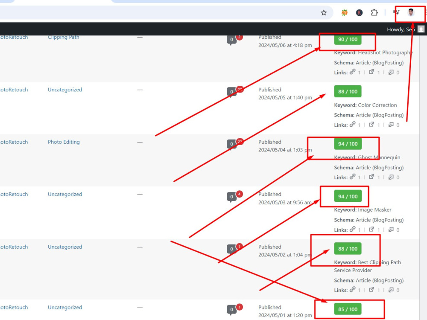Click Keyword: Best Clipping Path Service Provider
This screenshot has height=320, width=427.
[368, 266]
